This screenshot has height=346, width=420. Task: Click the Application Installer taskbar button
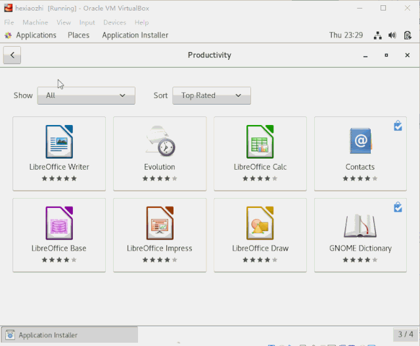tap(70, 335)
